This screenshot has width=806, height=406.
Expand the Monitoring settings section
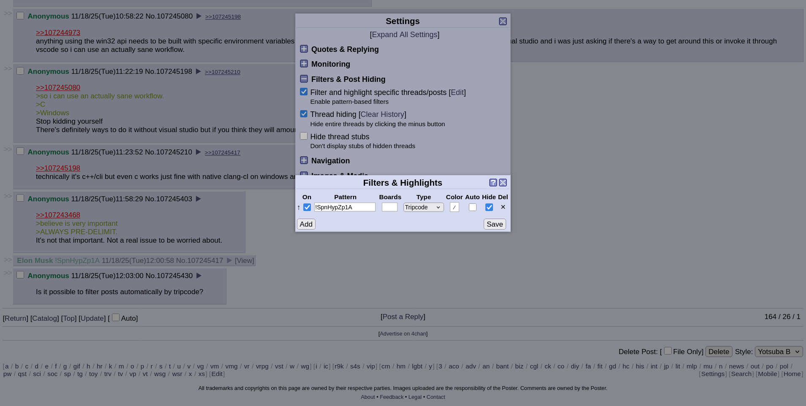(x=304, y=64)
